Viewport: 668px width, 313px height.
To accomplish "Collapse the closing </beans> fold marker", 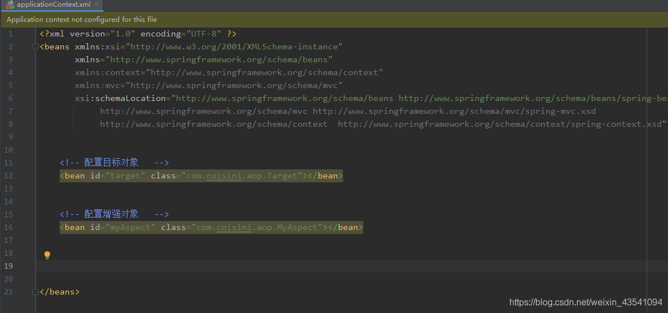I will point(35,292).
